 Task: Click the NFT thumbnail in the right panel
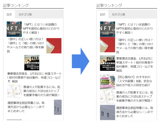click(107, 29)
